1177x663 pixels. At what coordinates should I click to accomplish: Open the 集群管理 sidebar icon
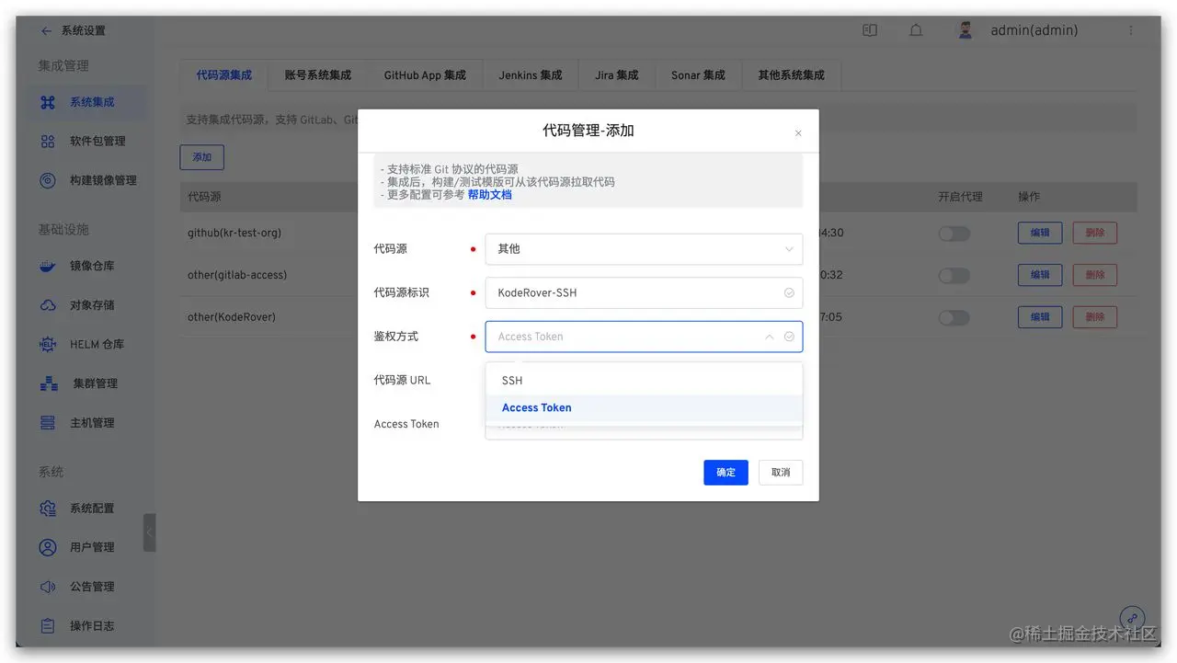[48, 383]
